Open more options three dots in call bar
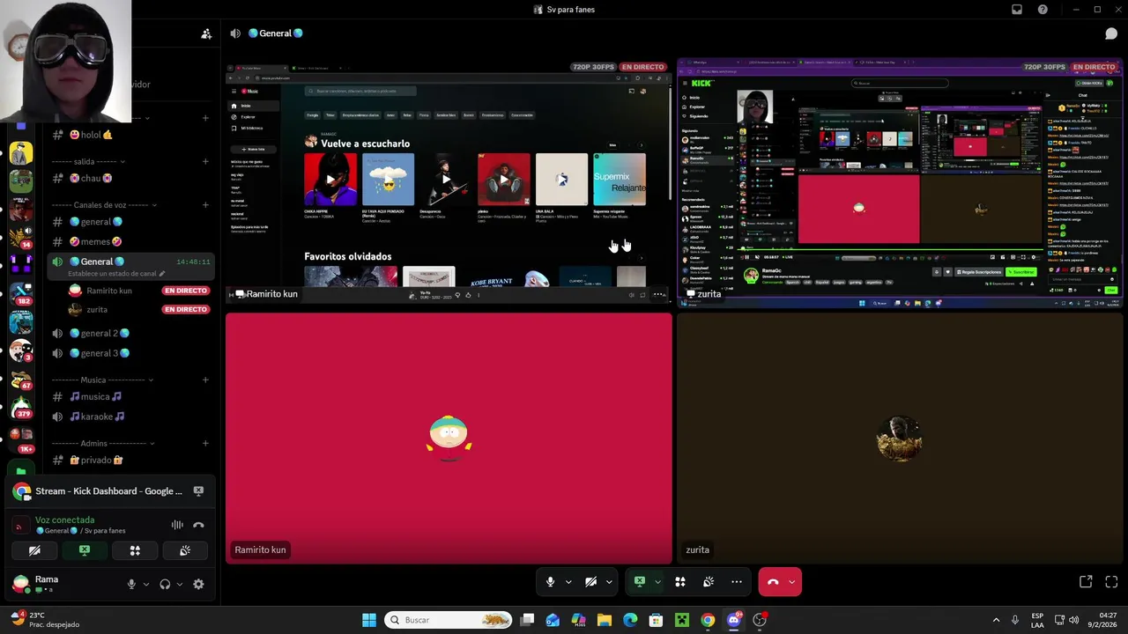The height and width of the screenshot is (634, 1128). (x=737, y=582)
